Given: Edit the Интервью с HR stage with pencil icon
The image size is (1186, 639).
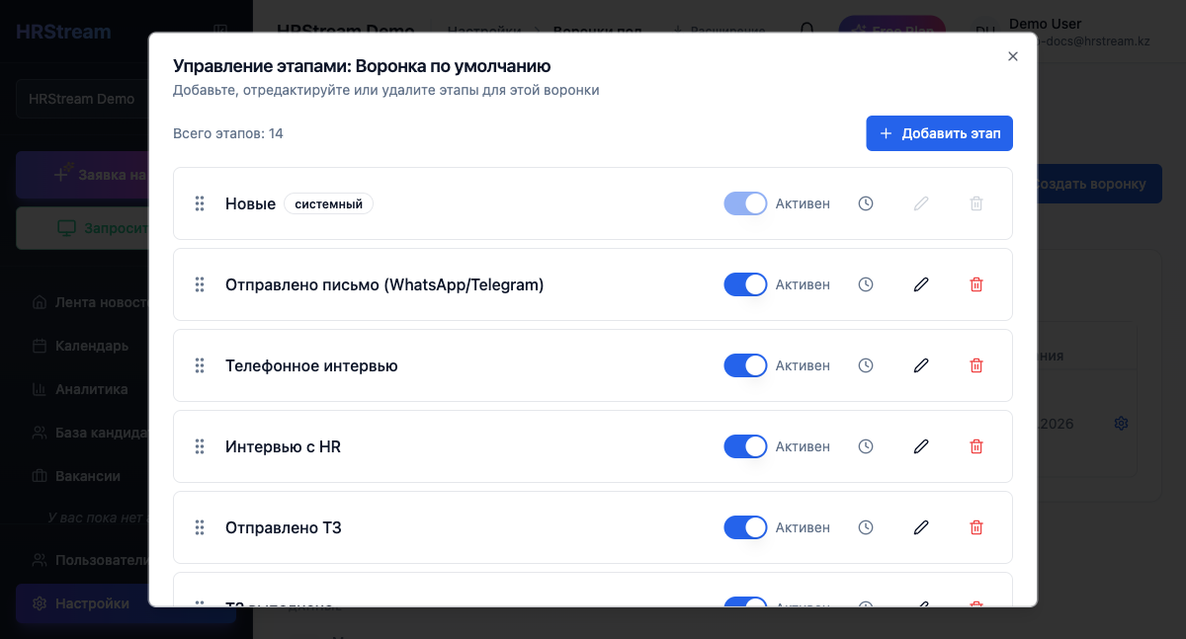Looking at the screenshot, I should [x=920, y=446].
